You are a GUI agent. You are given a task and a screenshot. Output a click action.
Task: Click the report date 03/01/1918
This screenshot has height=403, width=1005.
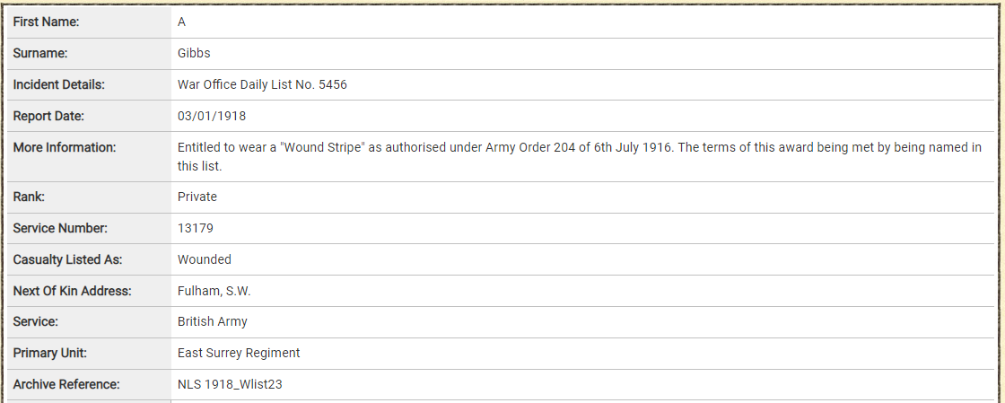pyautogui.click(x=212, y=116)
